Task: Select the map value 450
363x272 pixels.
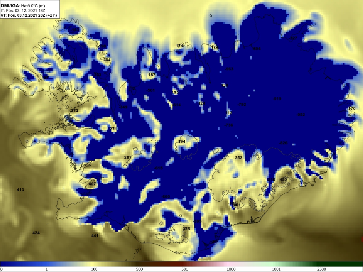Action: coord(283,180)
